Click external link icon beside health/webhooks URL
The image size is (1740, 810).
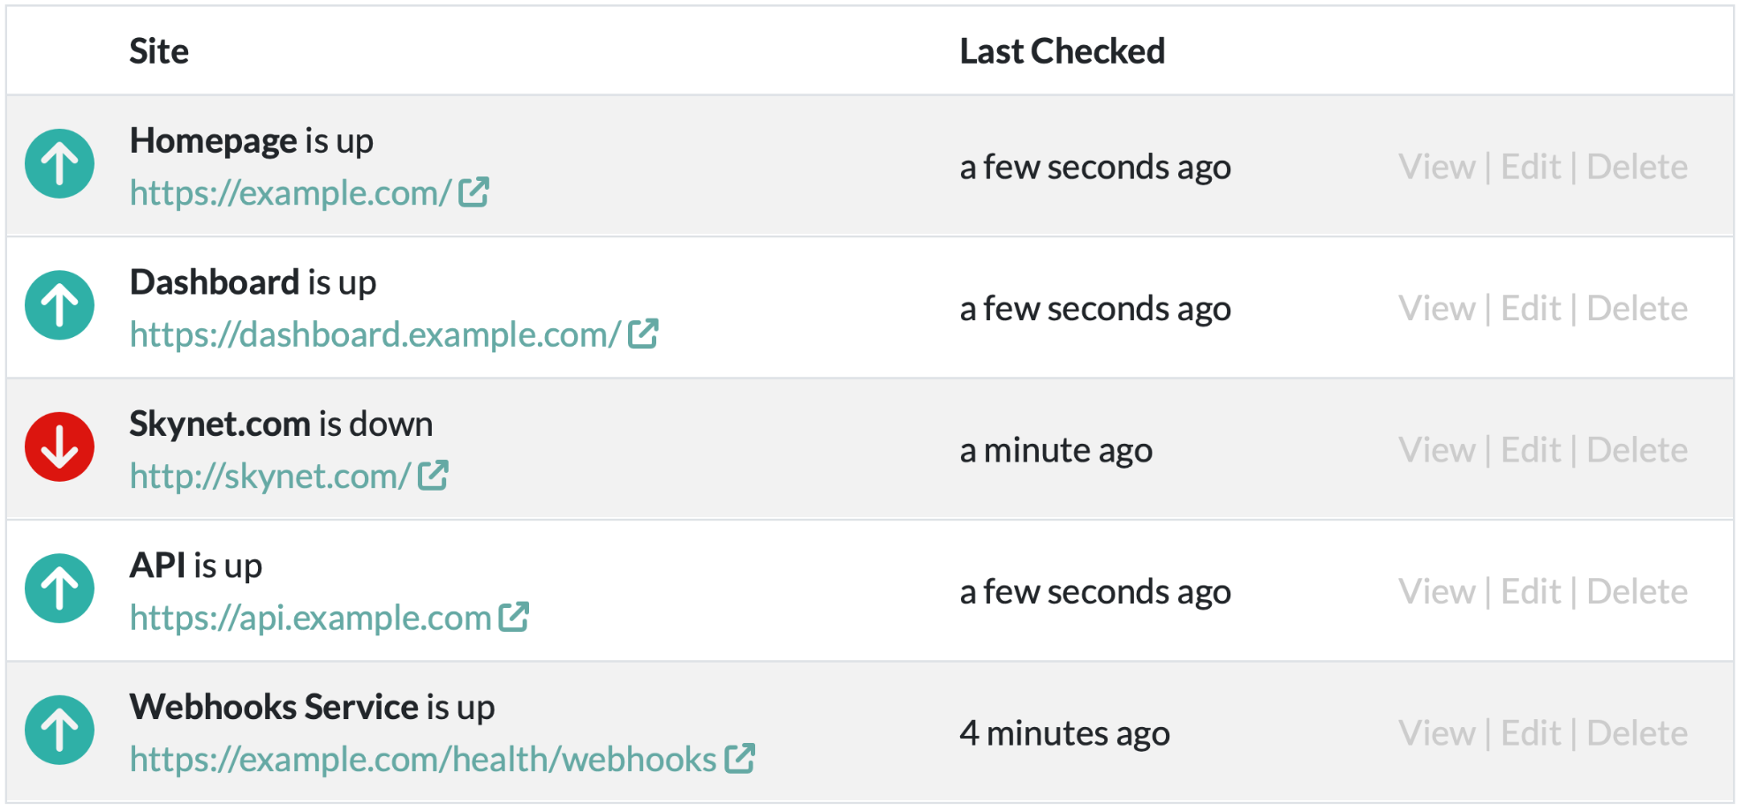click(x=739, y=759)
